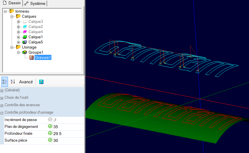
Task: Expand the Calque2 layer node
Action: (19, 27)
